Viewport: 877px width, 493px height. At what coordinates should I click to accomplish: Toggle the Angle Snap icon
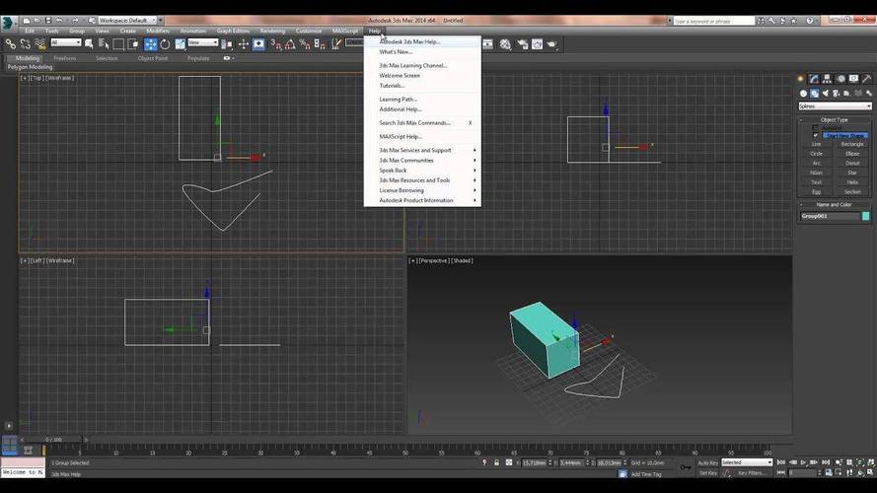click(x=290, y=43)
